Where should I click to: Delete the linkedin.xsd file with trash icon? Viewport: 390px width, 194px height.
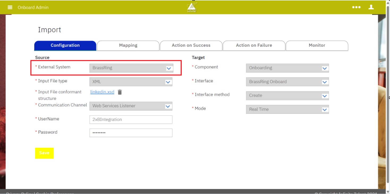(120, 92)
